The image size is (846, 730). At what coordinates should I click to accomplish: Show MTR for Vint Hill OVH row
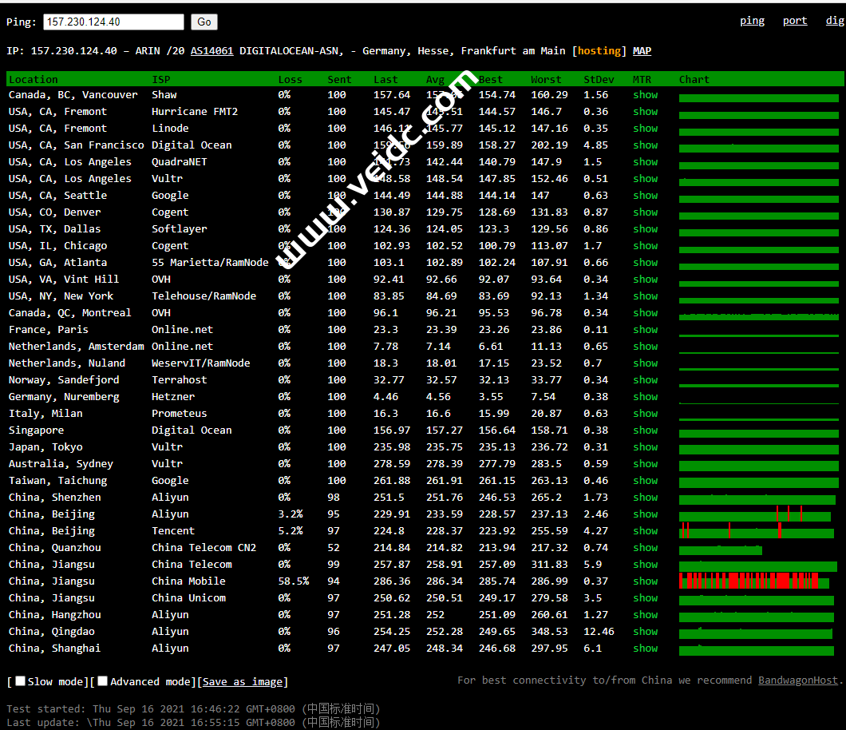[x=646, y=279]
